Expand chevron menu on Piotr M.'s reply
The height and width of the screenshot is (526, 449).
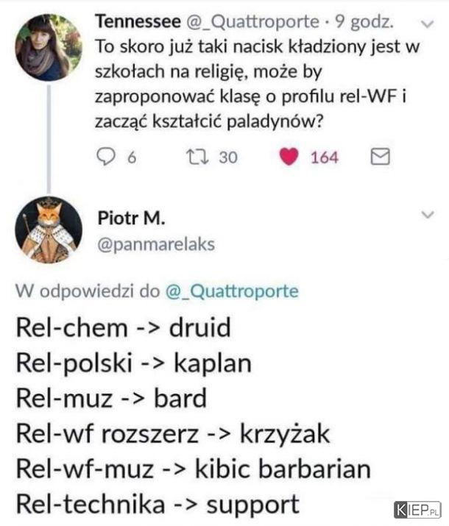point(428,215)
